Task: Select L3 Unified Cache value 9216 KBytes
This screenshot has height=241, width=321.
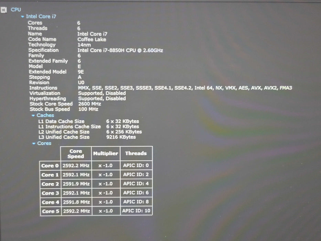Action: pyautogui.click(x=121, y=137)
